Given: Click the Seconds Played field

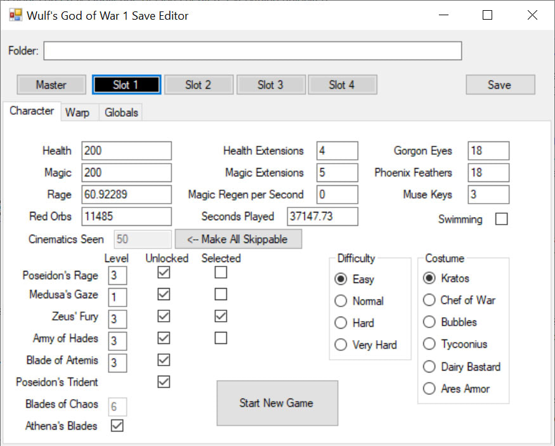Looking at the screenshot, I should tap(322, 216).
